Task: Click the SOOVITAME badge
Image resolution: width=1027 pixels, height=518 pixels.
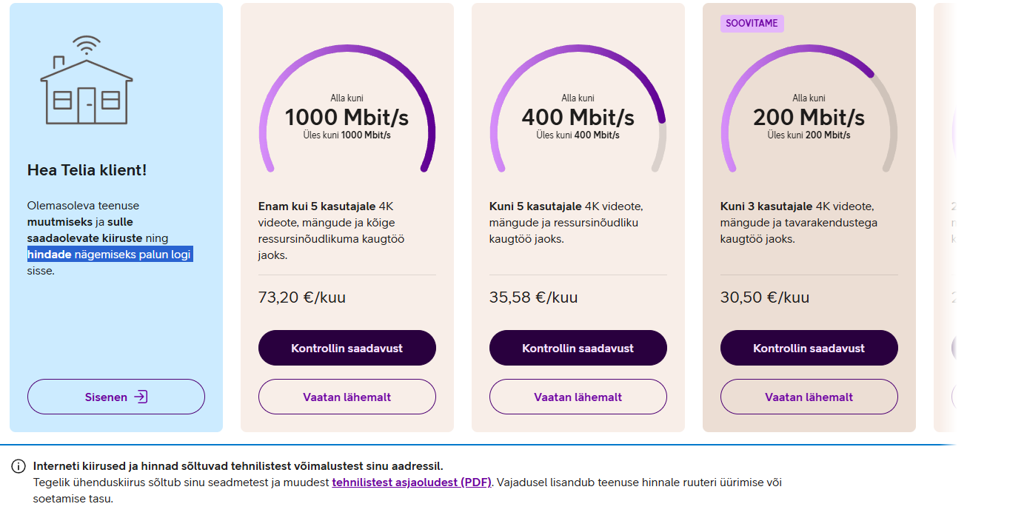Action: [752, 24]
